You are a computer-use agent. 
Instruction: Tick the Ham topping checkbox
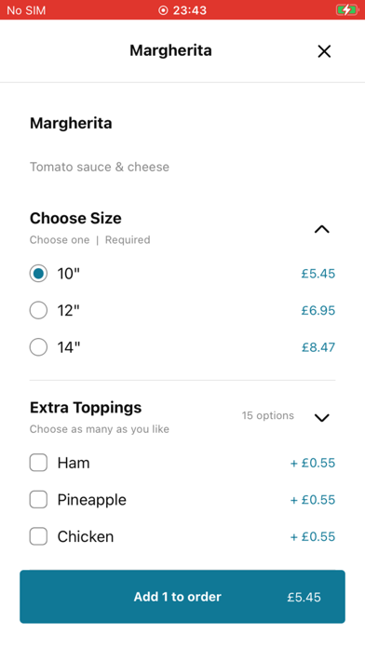pos(38,463)
